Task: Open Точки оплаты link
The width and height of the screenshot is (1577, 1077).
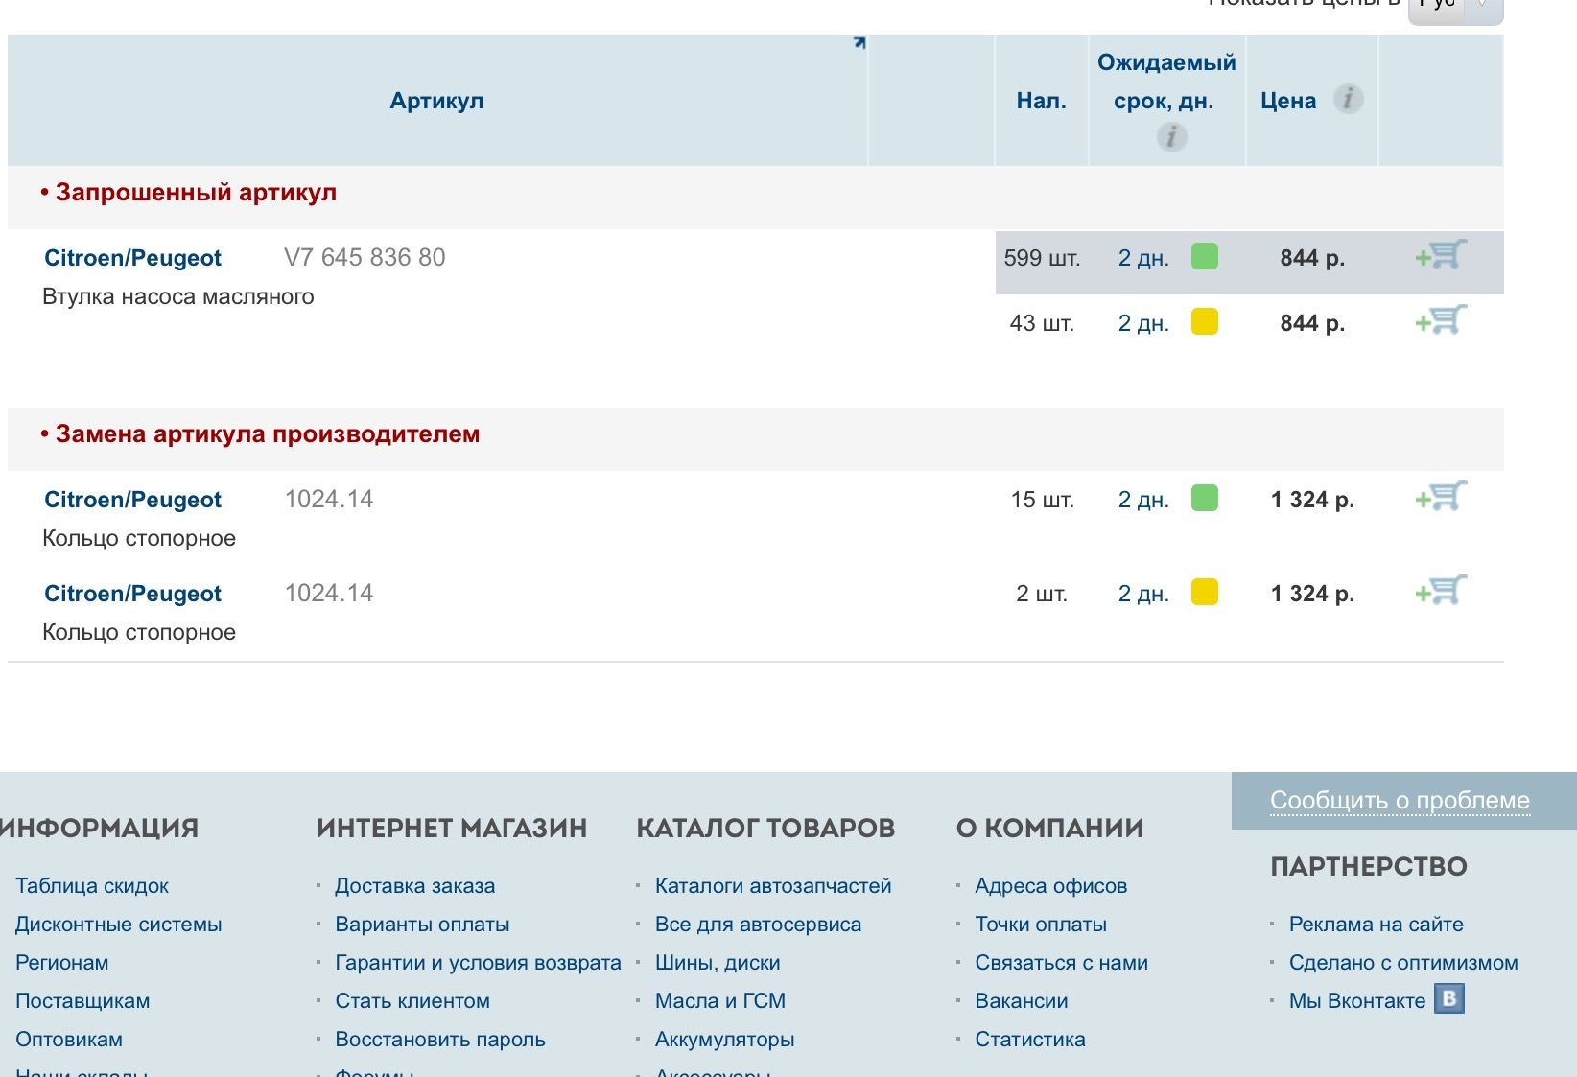Action: pos(1041,925)
